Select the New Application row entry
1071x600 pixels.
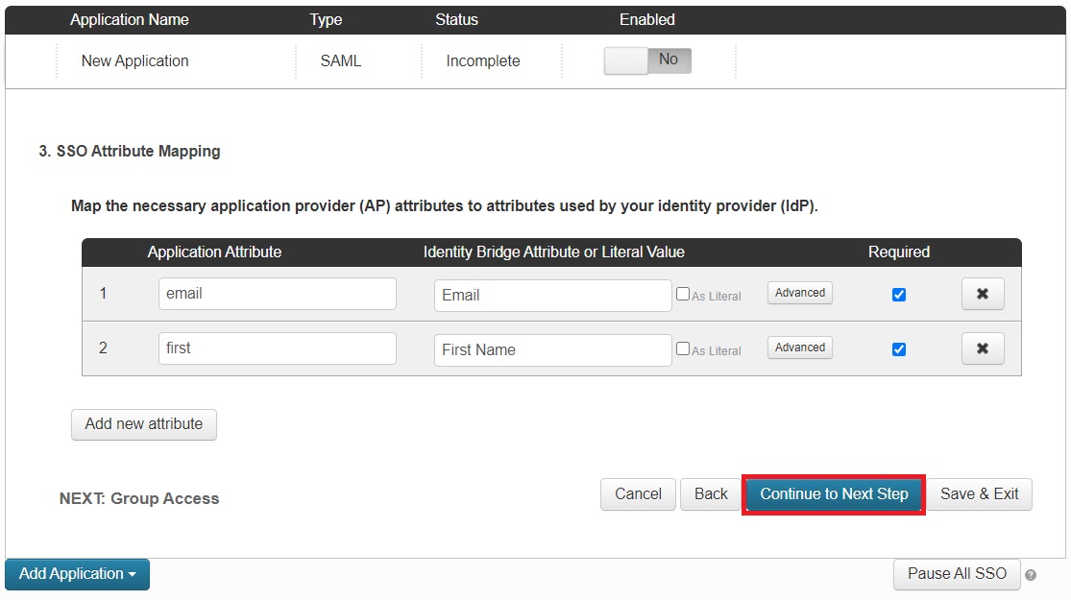point(134,60)
